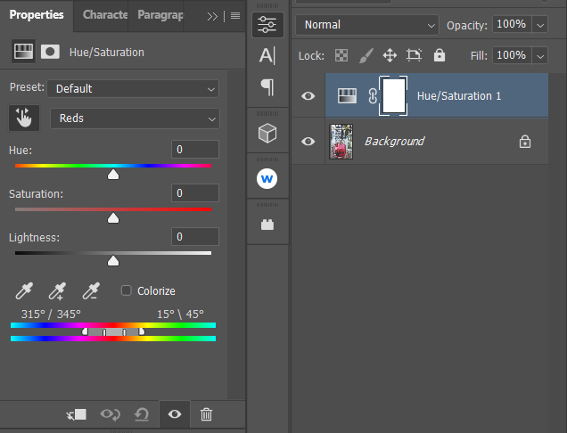
Task: Switch to the Paragraph tab
Action: pyautogui.click(x=161, y=15)
